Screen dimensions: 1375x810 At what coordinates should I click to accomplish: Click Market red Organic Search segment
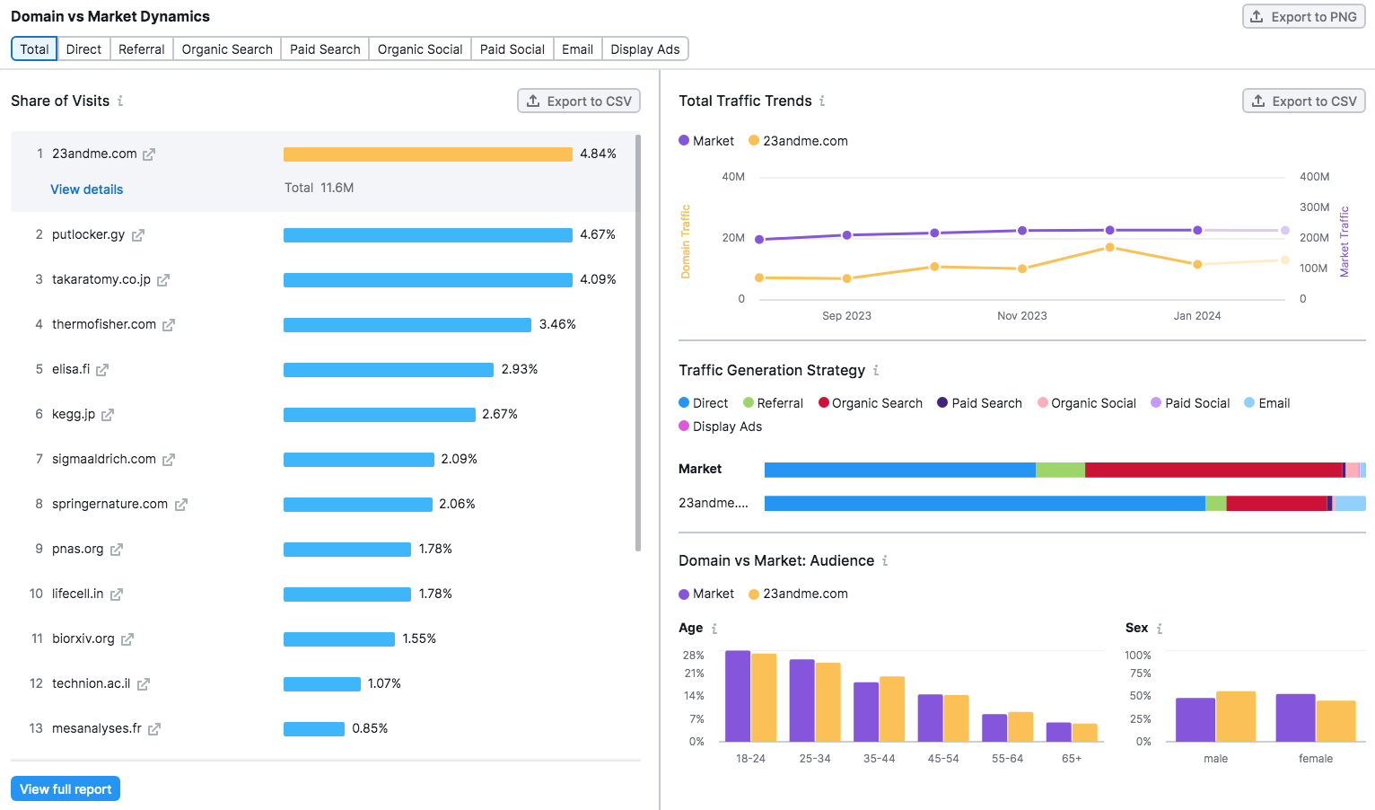(1213, 470)
